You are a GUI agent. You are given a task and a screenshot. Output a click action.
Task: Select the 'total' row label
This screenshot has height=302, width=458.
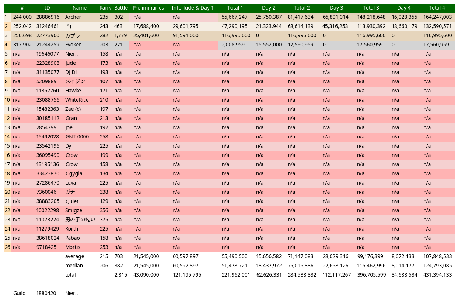click(x=70, y=275)
